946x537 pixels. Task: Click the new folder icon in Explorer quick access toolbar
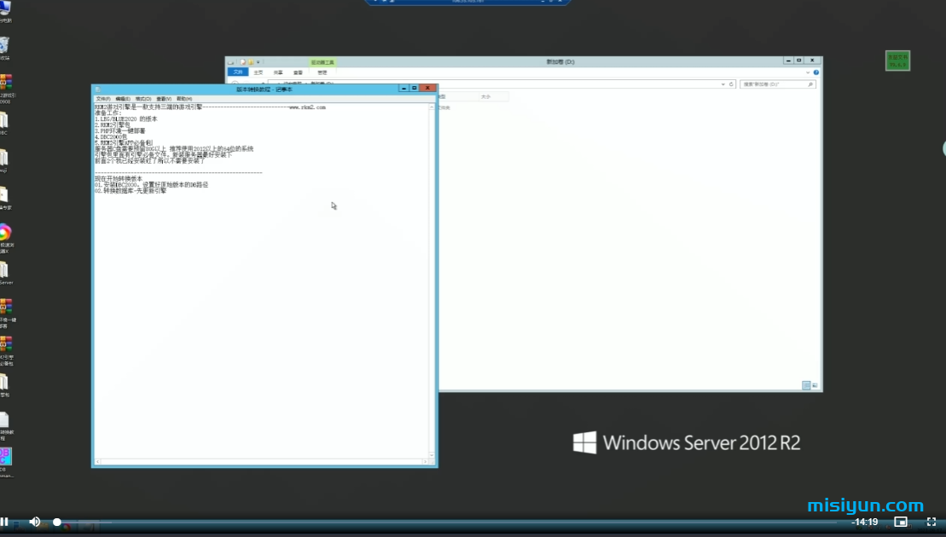pos(251,62)
